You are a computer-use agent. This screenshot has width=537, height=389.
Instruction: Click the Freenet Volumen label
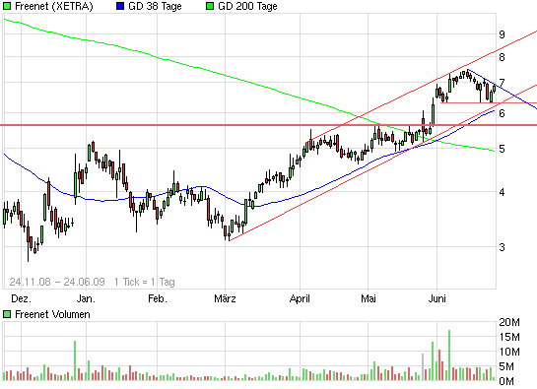point(52,314)
